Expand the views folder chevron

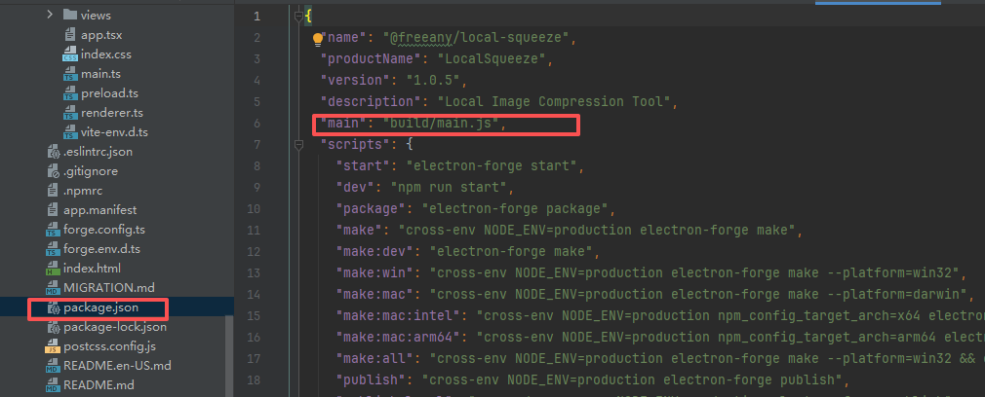point(50,15)
